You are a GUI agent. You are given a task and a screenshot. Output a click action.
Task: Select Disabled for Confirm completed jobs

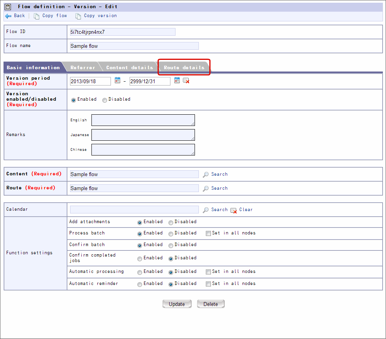tap(170, 259)
